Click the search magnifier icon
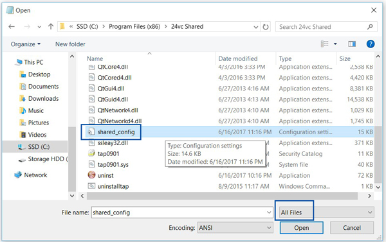386x242 pixels. coord(370,27)
